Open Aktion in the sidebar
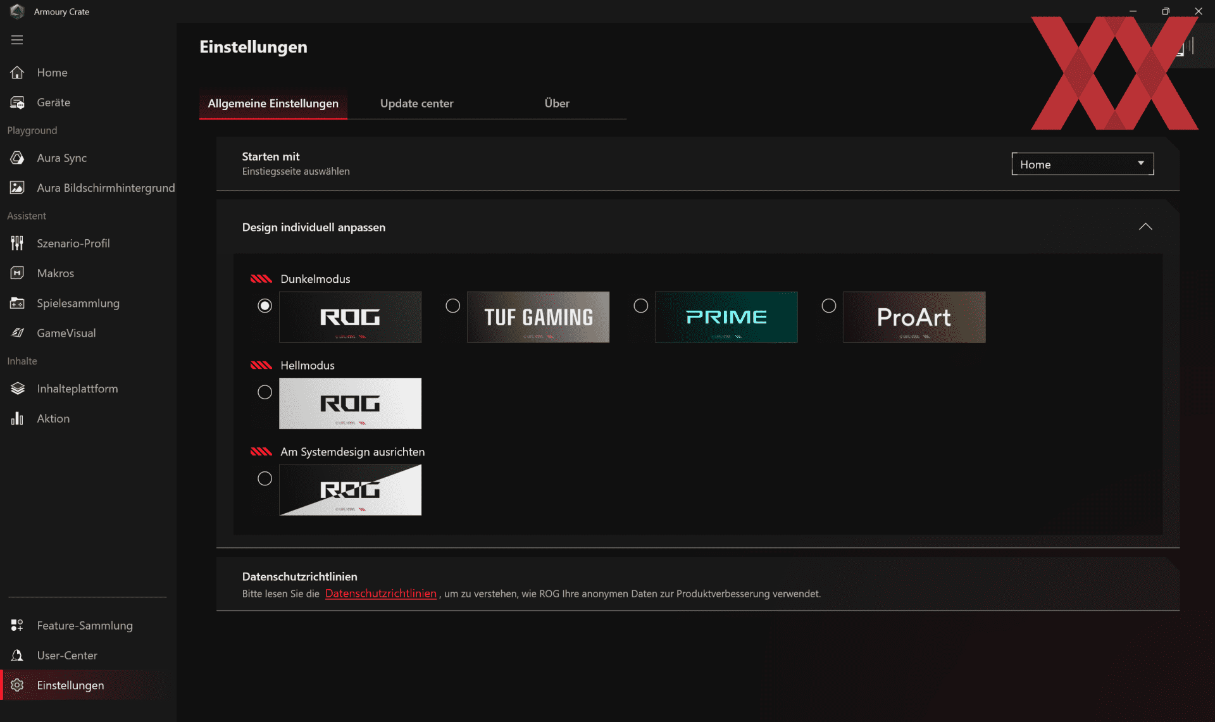1215x722 pixels. click(x=53, y=419)
